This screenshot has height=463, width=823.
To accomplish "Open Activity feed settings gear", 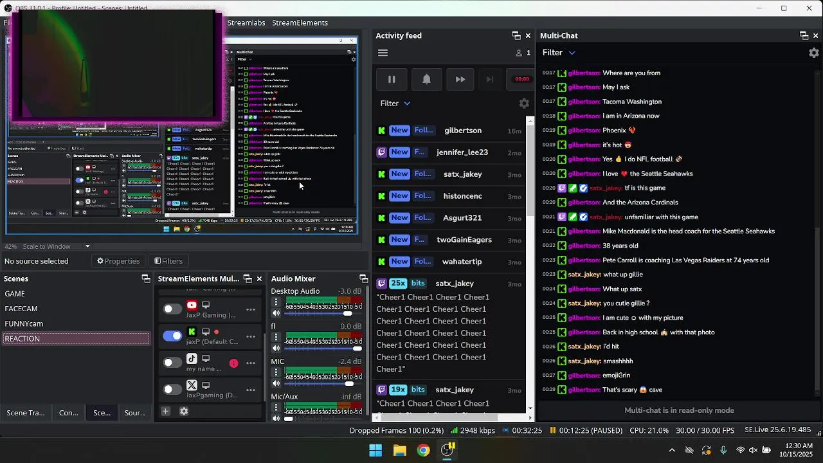I will point(524,103).
